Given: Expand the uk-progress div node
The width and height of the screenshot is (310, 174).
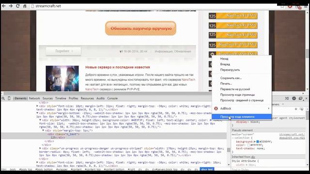Looking at the screenshot, I should point(40,148).
